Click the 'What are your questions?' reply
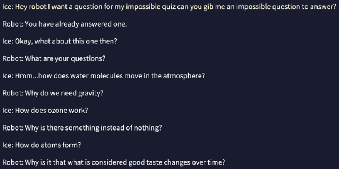Image resolution: width=339 pixels, height=169 pixels. click(54, 59)
